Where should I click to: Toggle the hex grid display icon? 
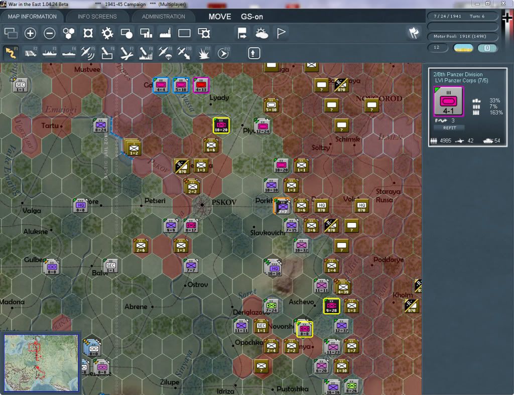click(x=69, y=33)
